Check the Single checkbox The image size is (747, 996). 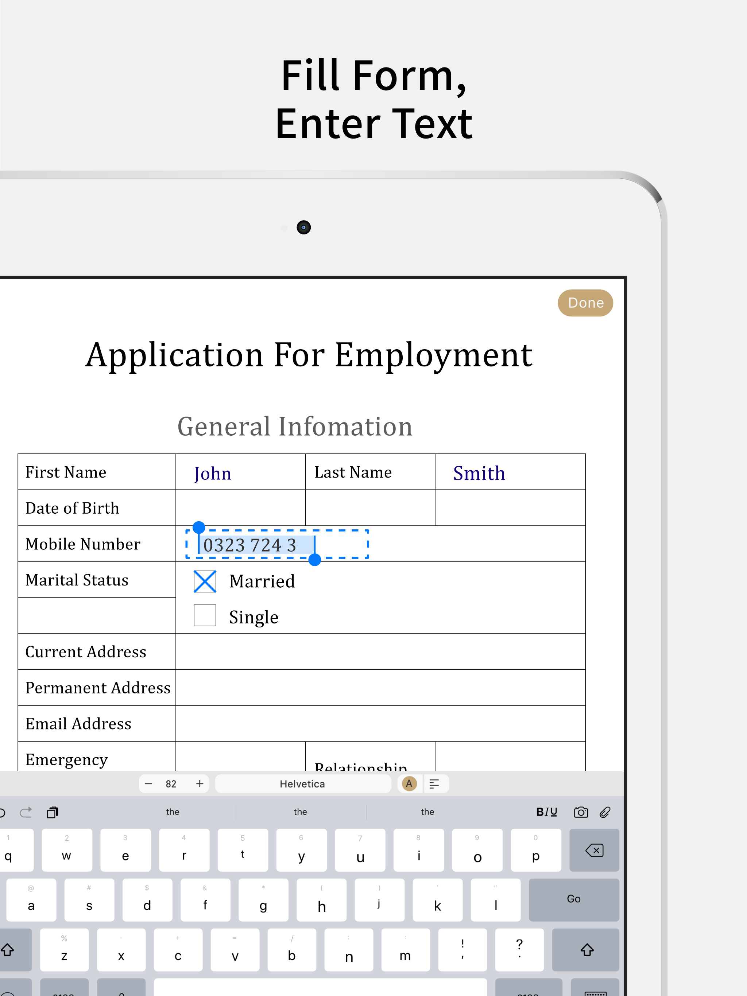(205, 615)
